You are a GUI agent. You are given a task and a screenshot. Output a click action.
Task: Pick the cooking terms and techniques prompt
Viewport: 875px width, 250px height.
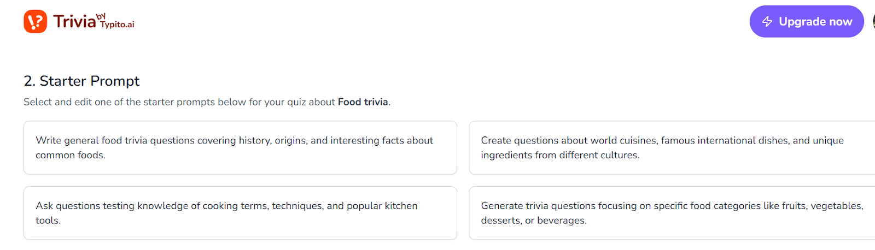click(240, 213)
